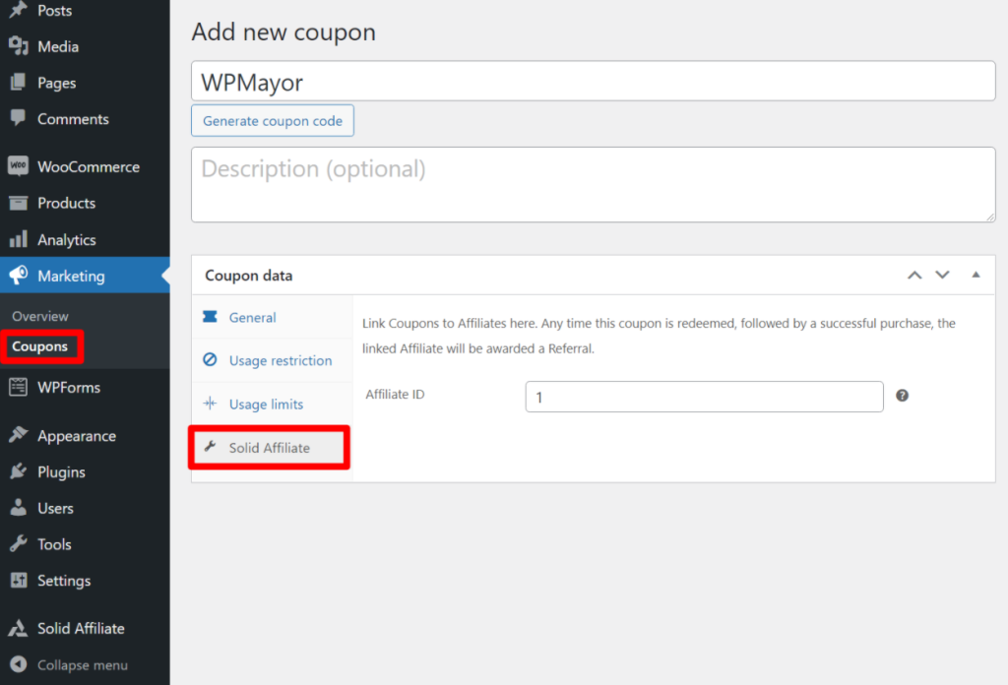Screen dimensions: 1008x685
Task: Click the Pages icon in sidebar
Action: point(19,83)
